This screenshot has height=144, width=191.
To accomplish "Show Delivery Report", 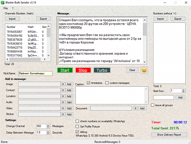I will click(x=169, y=135).
